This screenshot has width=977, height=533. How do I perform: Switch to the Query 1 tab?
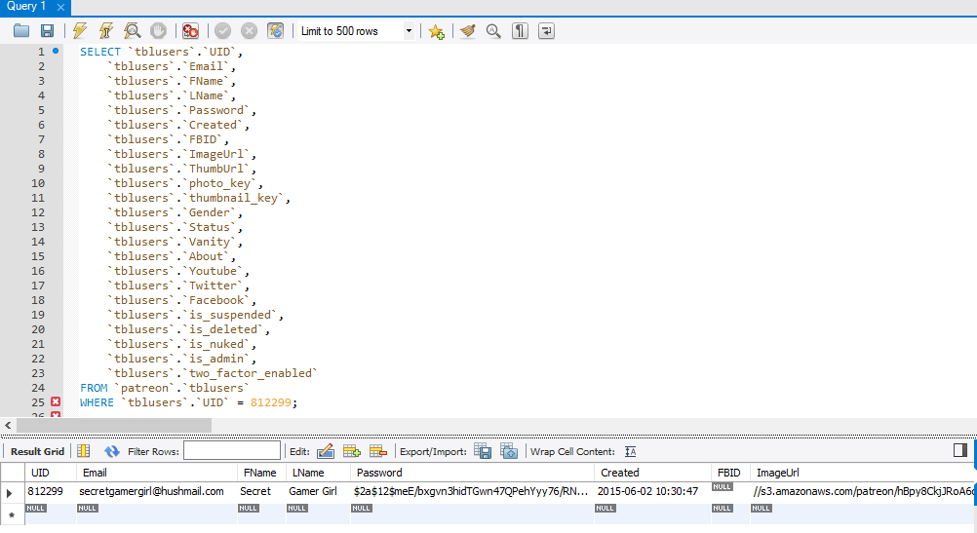[26, 6]
